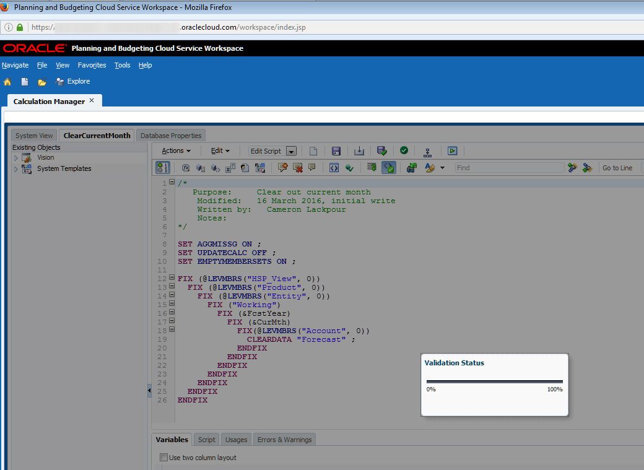Enable Use two column layout checkbox
This screenshot has height=470, width=644.
163,458
